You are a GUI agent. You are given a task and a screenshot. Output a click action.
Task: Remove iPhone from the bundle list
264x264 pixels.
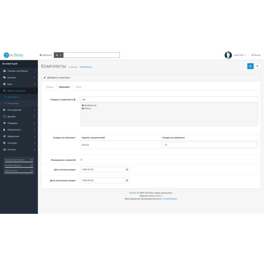pos(83,108)
